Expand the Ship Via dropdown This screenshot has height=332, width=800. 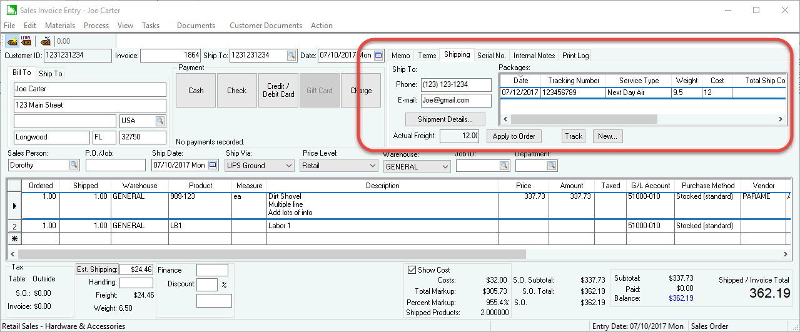click(288, 166)
